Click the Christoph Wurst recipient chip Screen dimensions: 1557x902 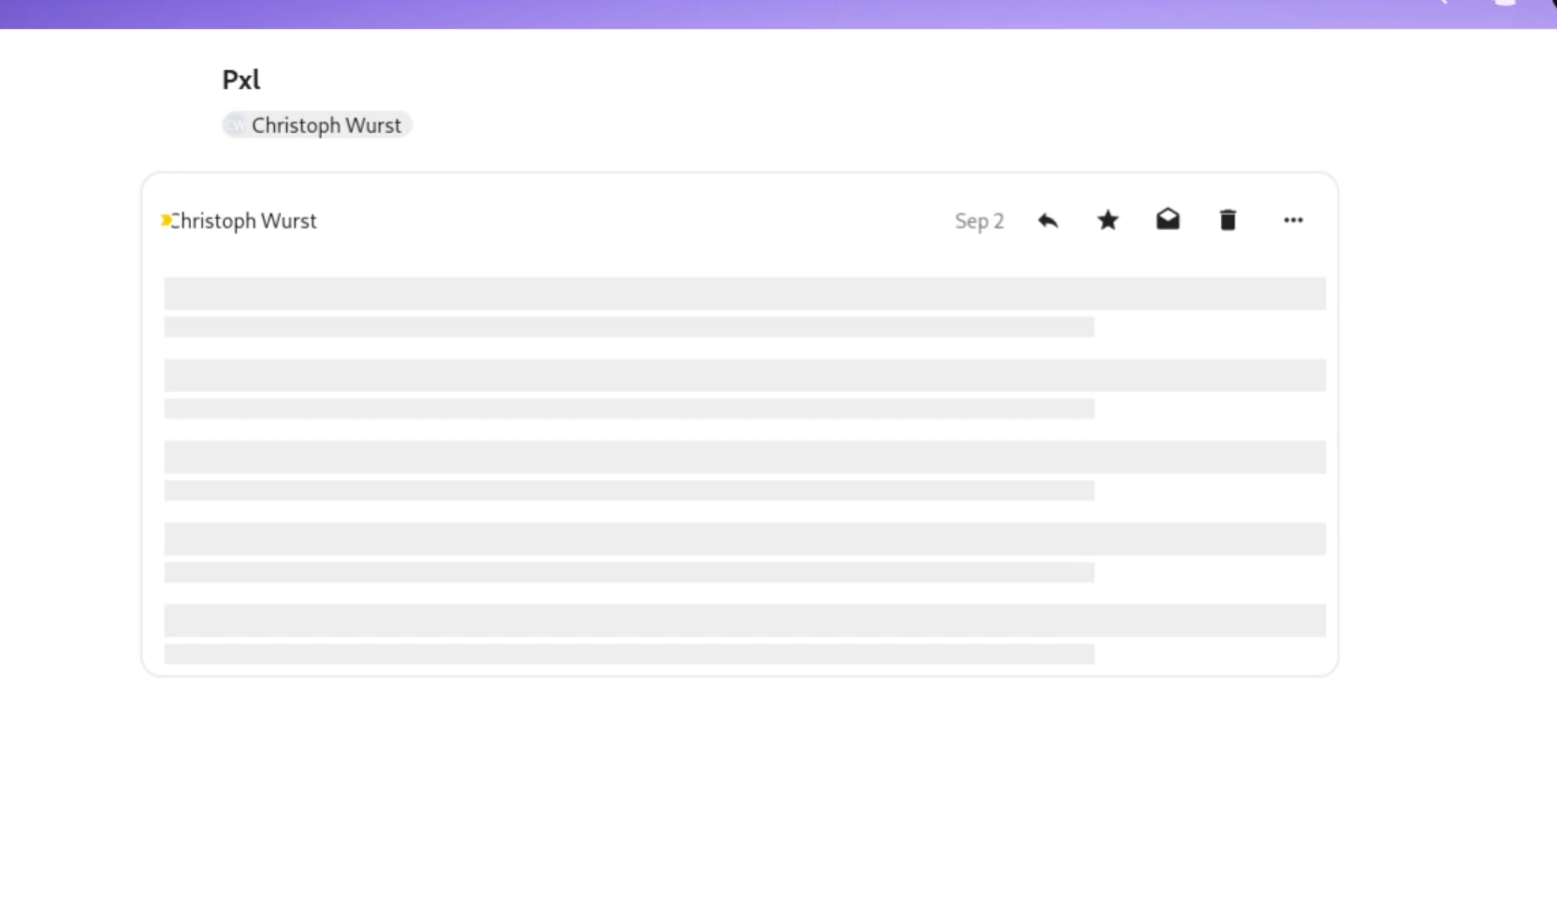(316, 124)
